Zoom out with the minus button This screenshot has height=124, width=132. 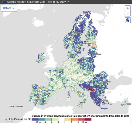click(128, 14)
